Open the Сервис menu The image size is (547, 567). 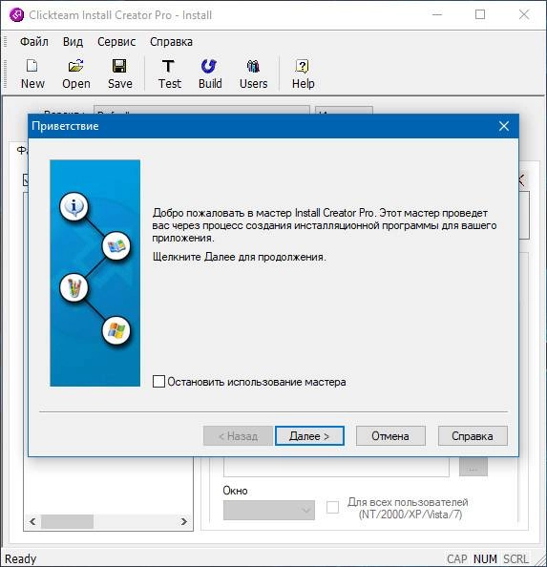click(x=116, y=42)
